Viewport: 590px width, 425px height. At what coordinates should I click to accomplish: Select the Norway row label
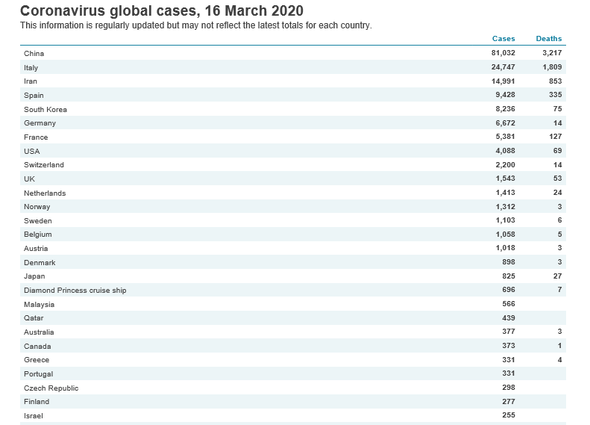coord(37,207)
